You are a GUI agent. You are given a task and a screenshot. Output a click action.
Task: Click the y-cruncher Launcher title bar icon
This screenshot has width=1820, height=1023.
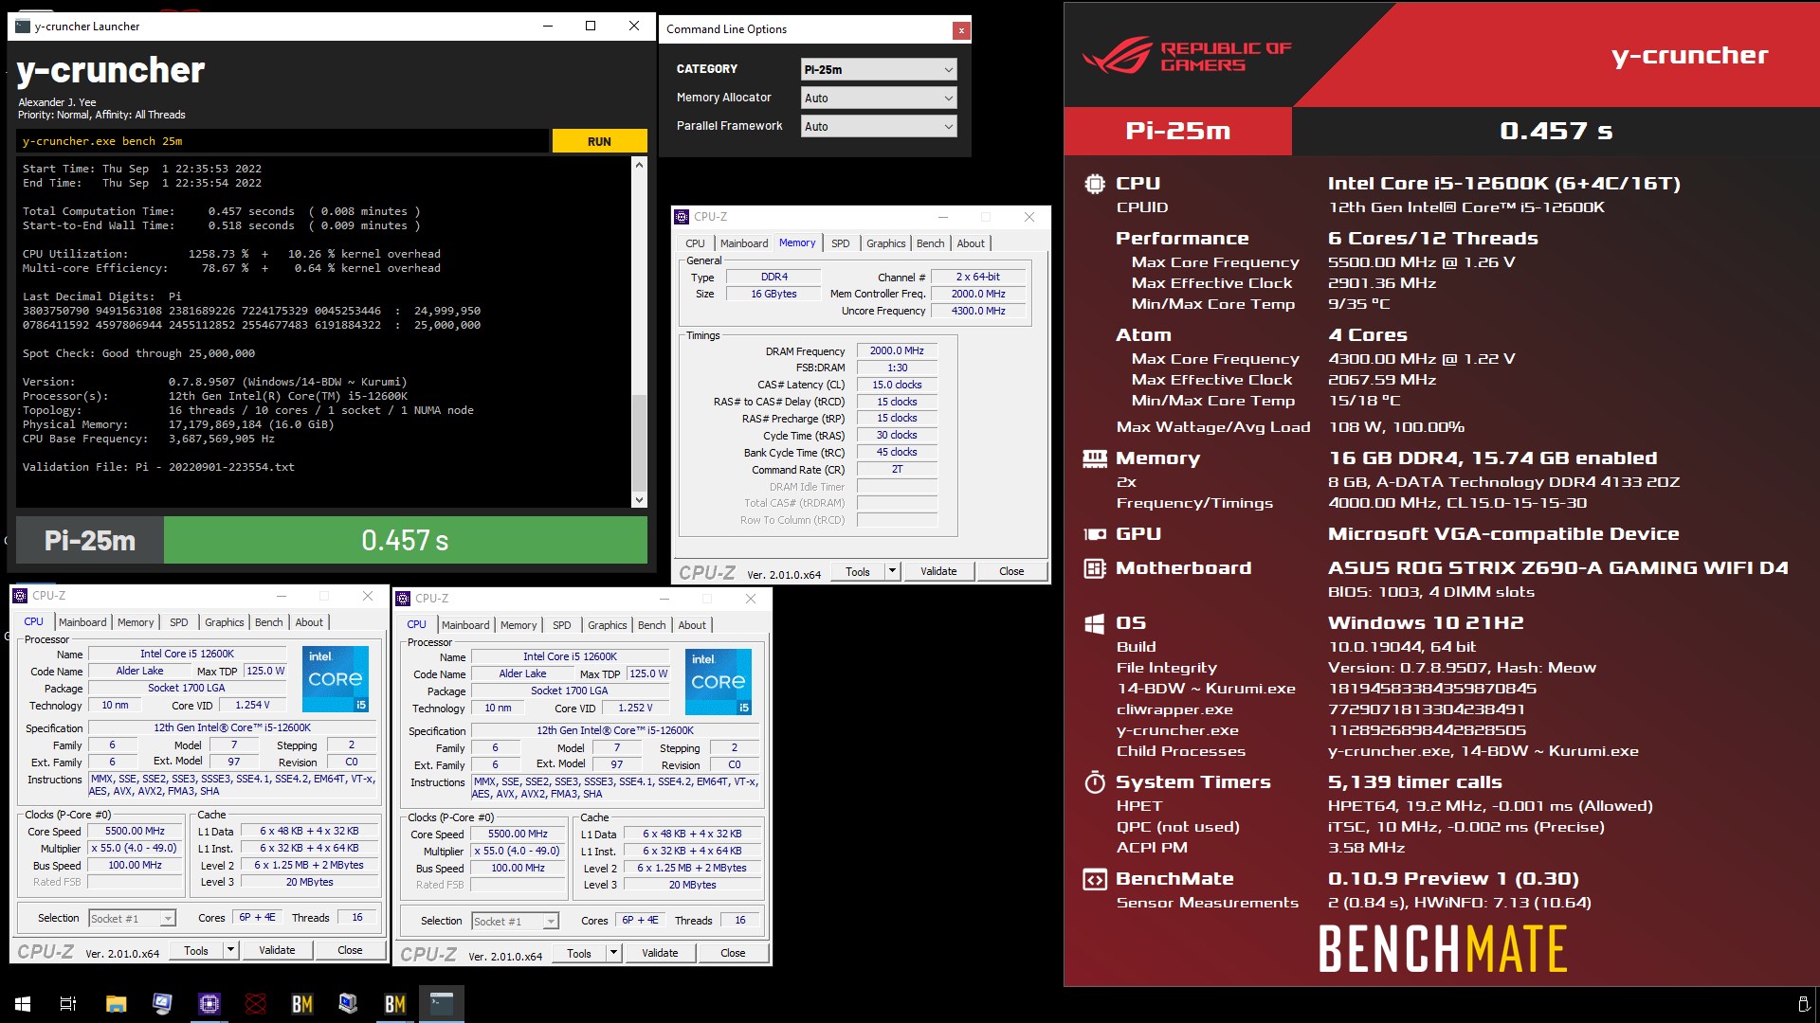click(x=23, y=27)
